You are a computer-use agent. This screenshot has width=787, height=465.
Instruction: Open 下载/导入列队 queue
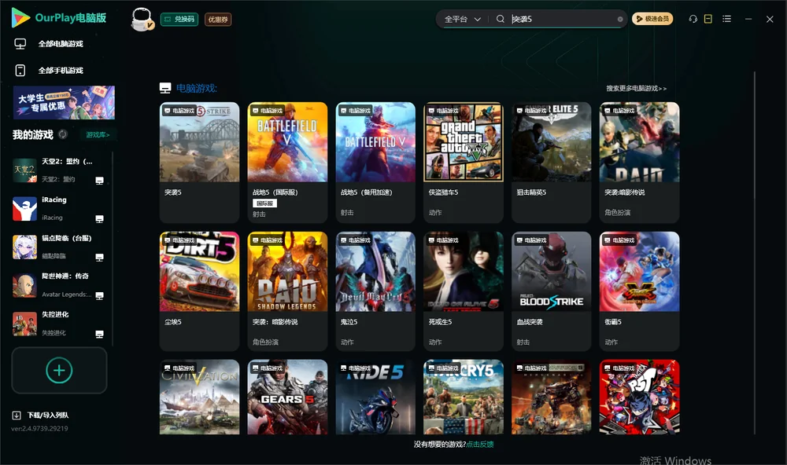pos(48,415)
